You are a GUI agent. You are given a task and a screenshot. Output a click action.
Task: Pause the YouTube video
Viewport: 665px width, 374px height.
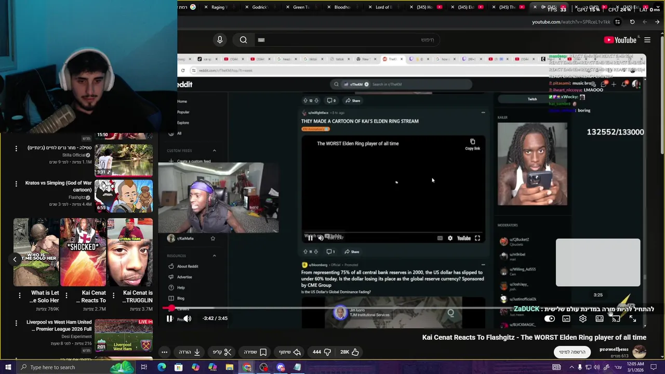[169, 318]
